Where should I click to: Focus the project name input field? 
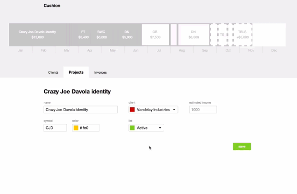tap(81, 110)
